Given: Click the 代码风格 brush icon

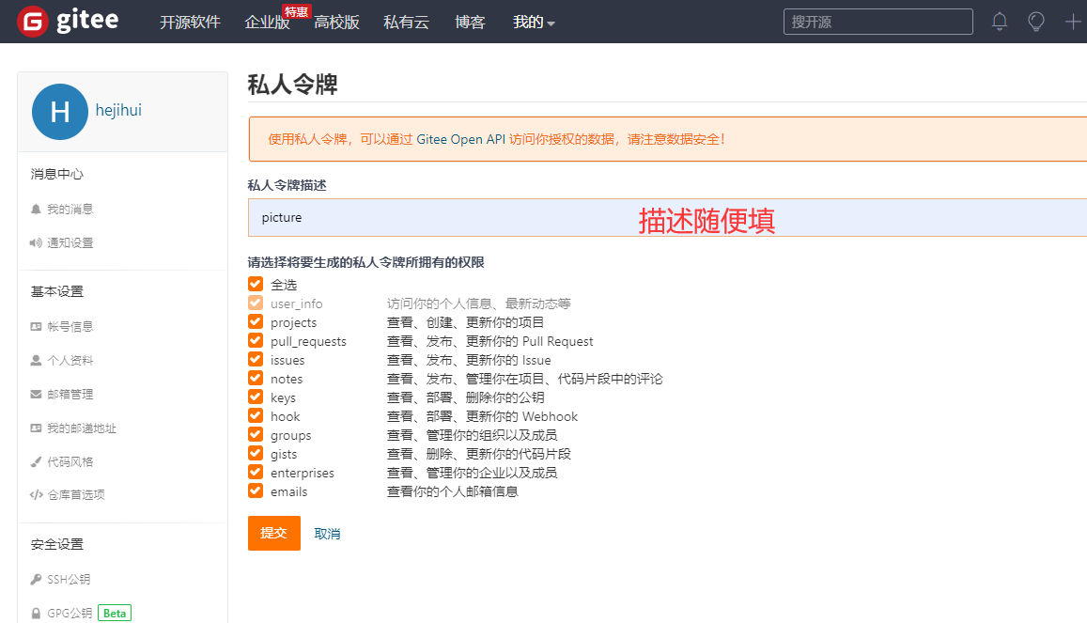Looking at the screenshot, I should (x=36, y=462).
